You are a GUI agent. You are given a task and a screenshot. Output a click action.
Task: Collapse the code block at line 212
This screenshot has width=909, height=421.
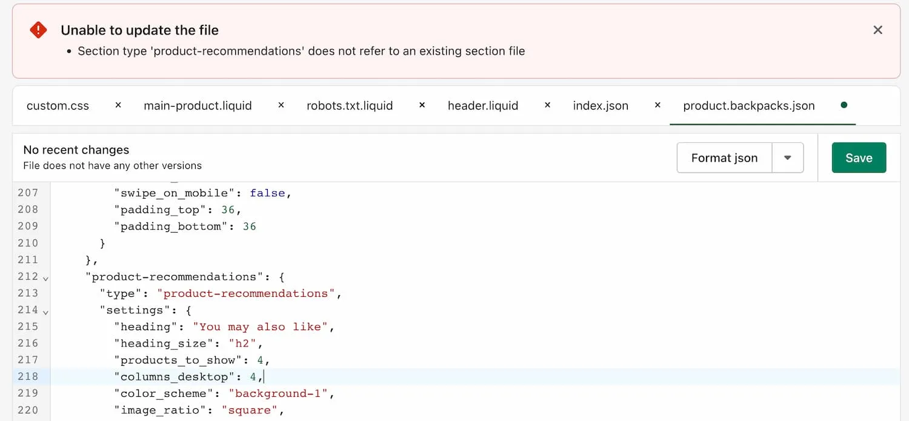click(45, 278)
